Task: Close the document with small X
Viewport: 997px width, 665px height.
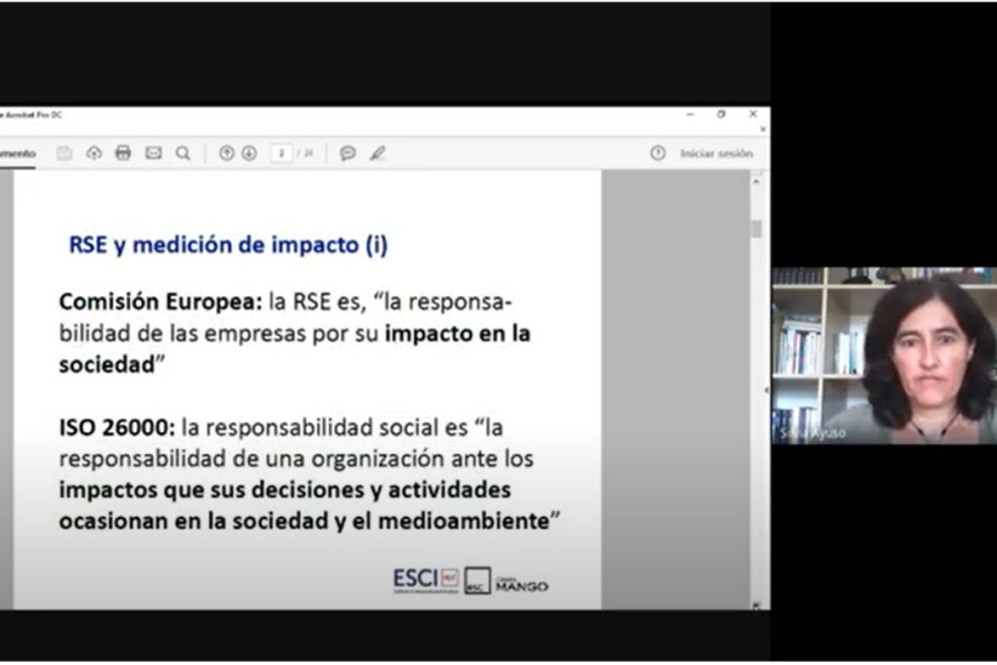Action: pos(763,129)
